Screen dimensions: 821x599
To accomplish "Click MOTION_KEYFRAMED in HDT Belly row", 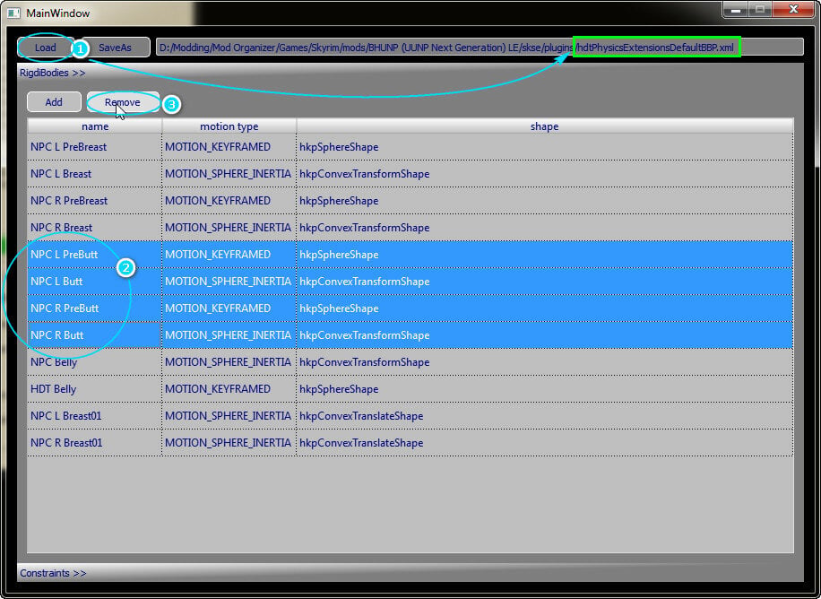I will tap(218, 389).
